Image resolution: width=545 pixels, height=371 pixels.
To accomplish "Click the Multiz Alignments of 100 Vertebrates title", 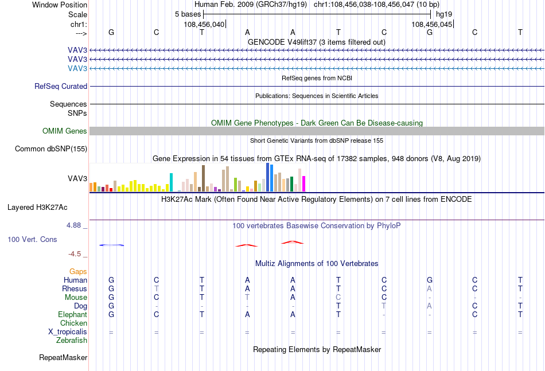I will coord(317,264).
